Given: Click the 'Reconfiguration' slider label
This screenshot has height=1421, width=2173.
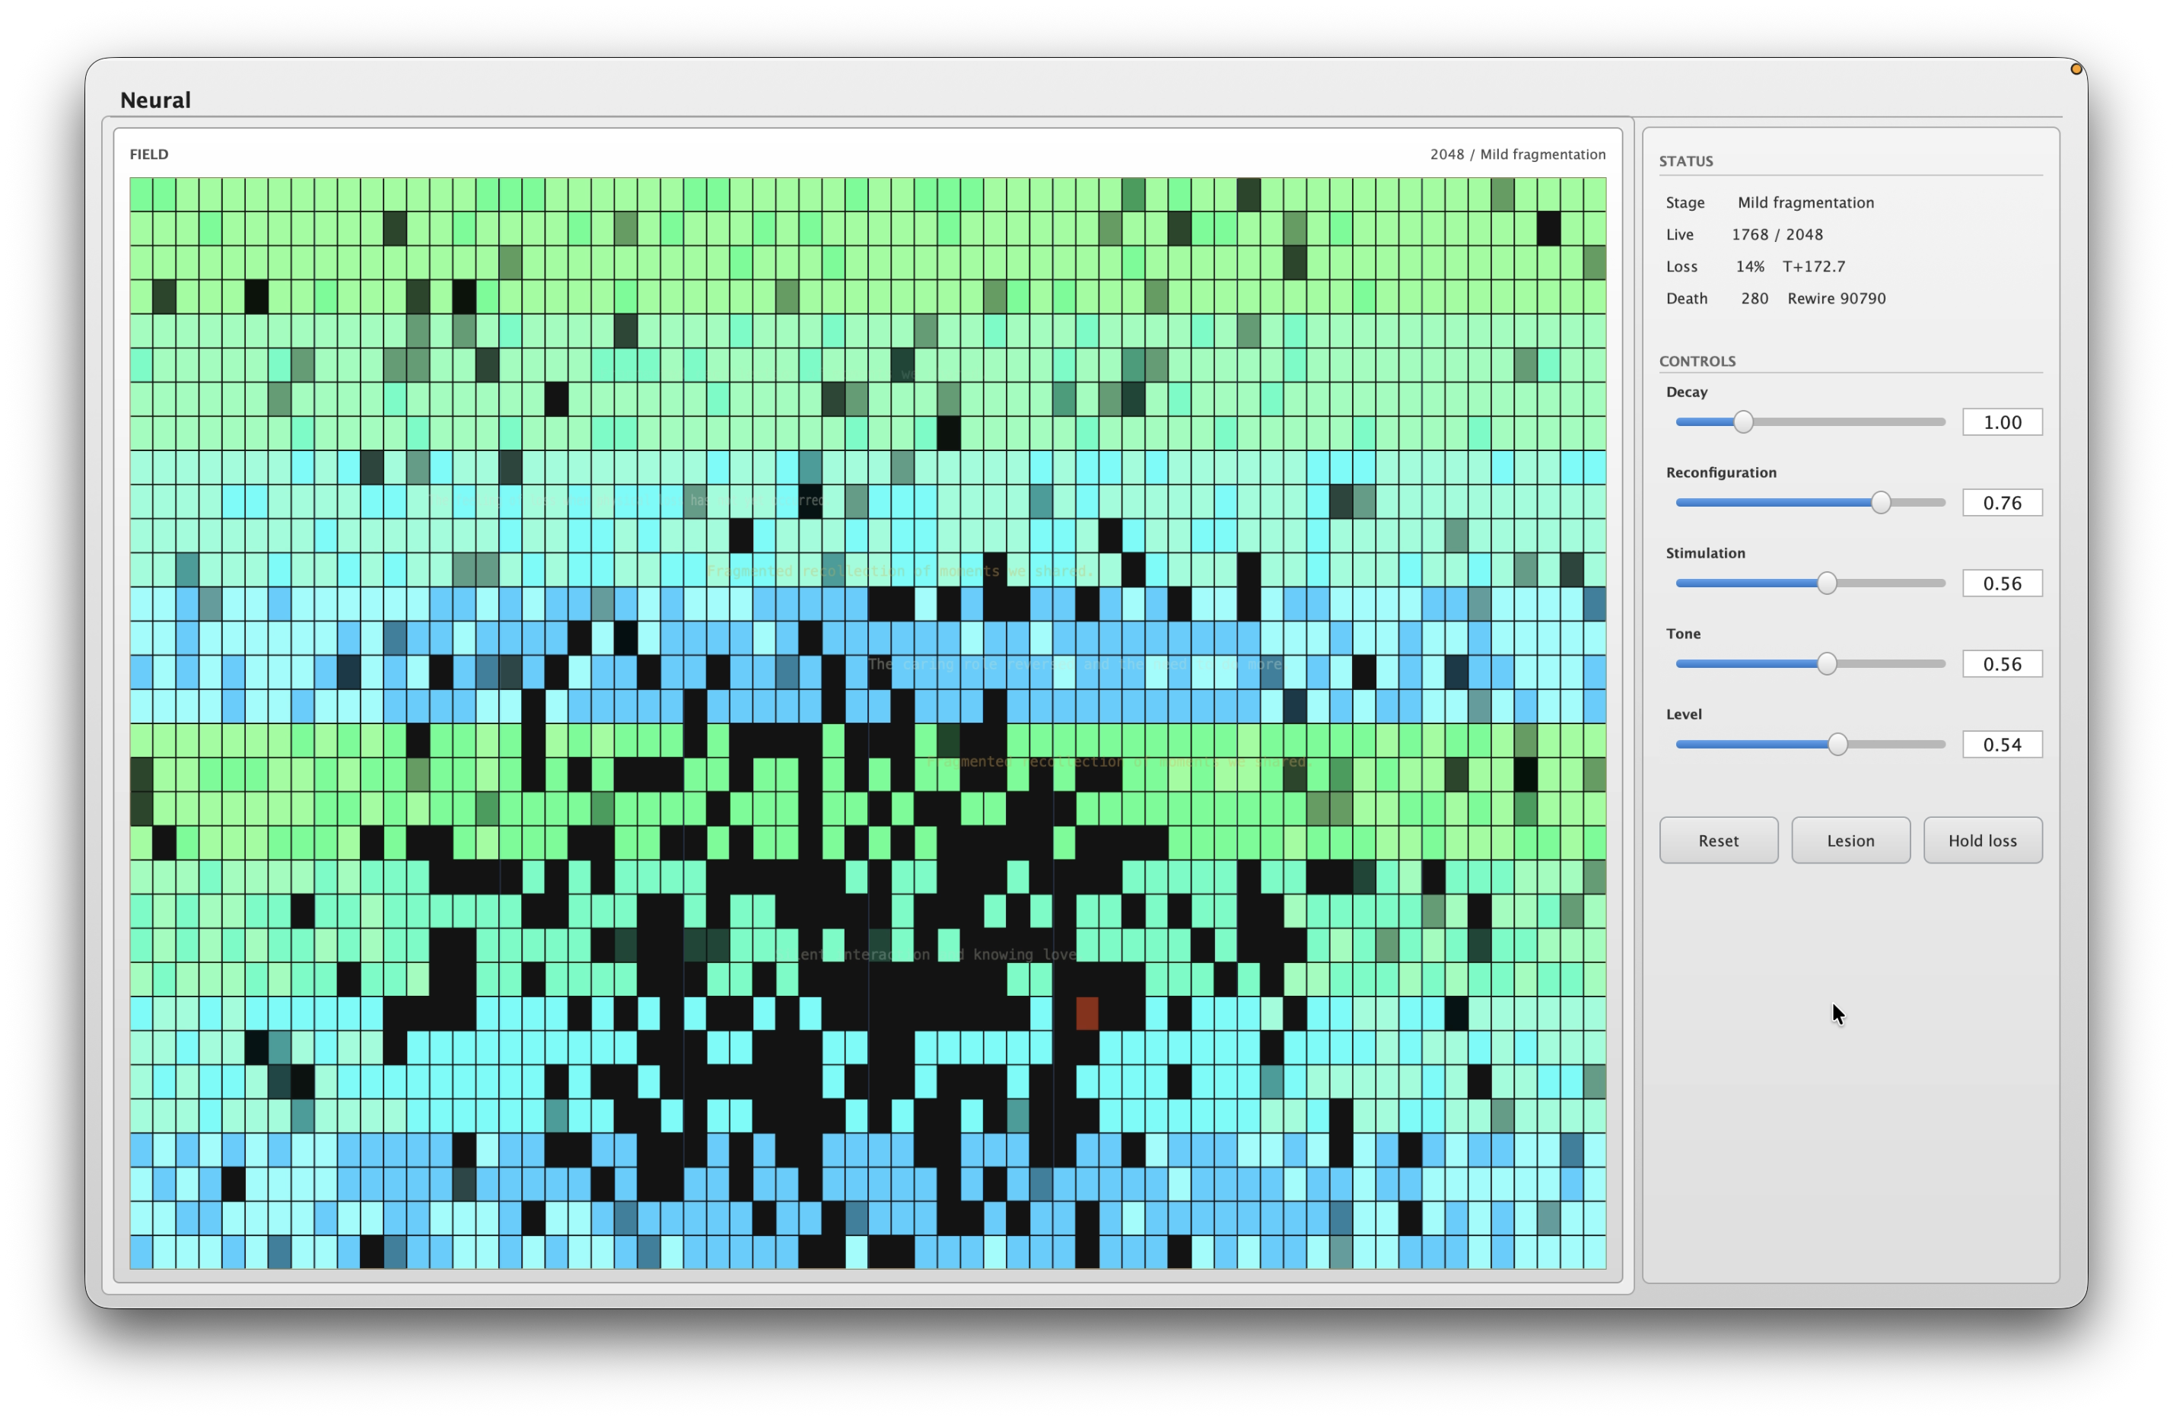Looking at the screenshot, I should (1720, 472).
